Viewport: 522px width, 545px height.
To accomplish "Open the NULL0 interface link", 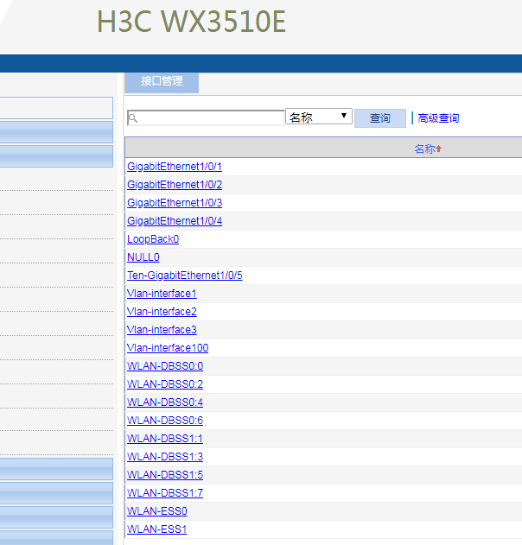I will point(143,257).
